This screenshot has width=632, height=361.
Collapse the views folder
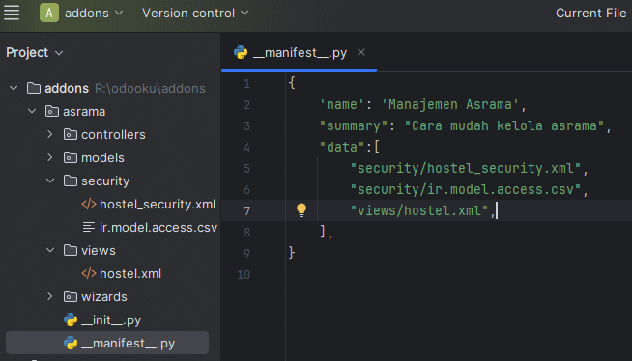point(50,250)
